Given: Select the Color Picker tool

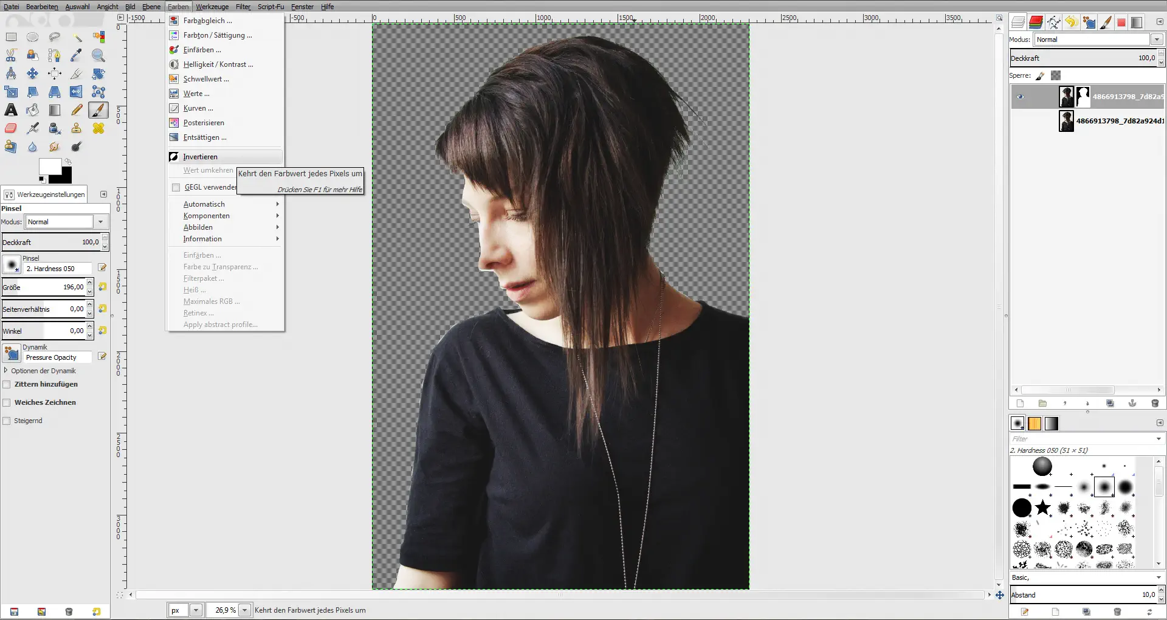Looking at the screenshot, I should pos(77,55).
